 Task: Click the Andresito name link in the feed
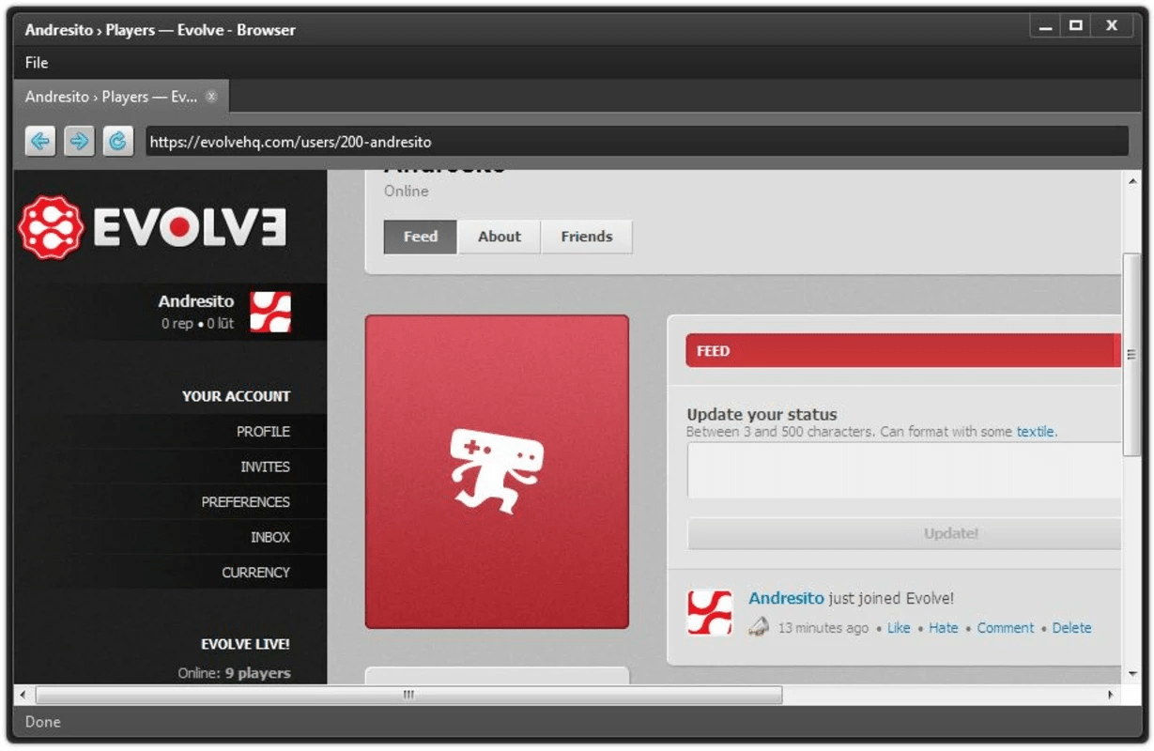coord(786,598)
